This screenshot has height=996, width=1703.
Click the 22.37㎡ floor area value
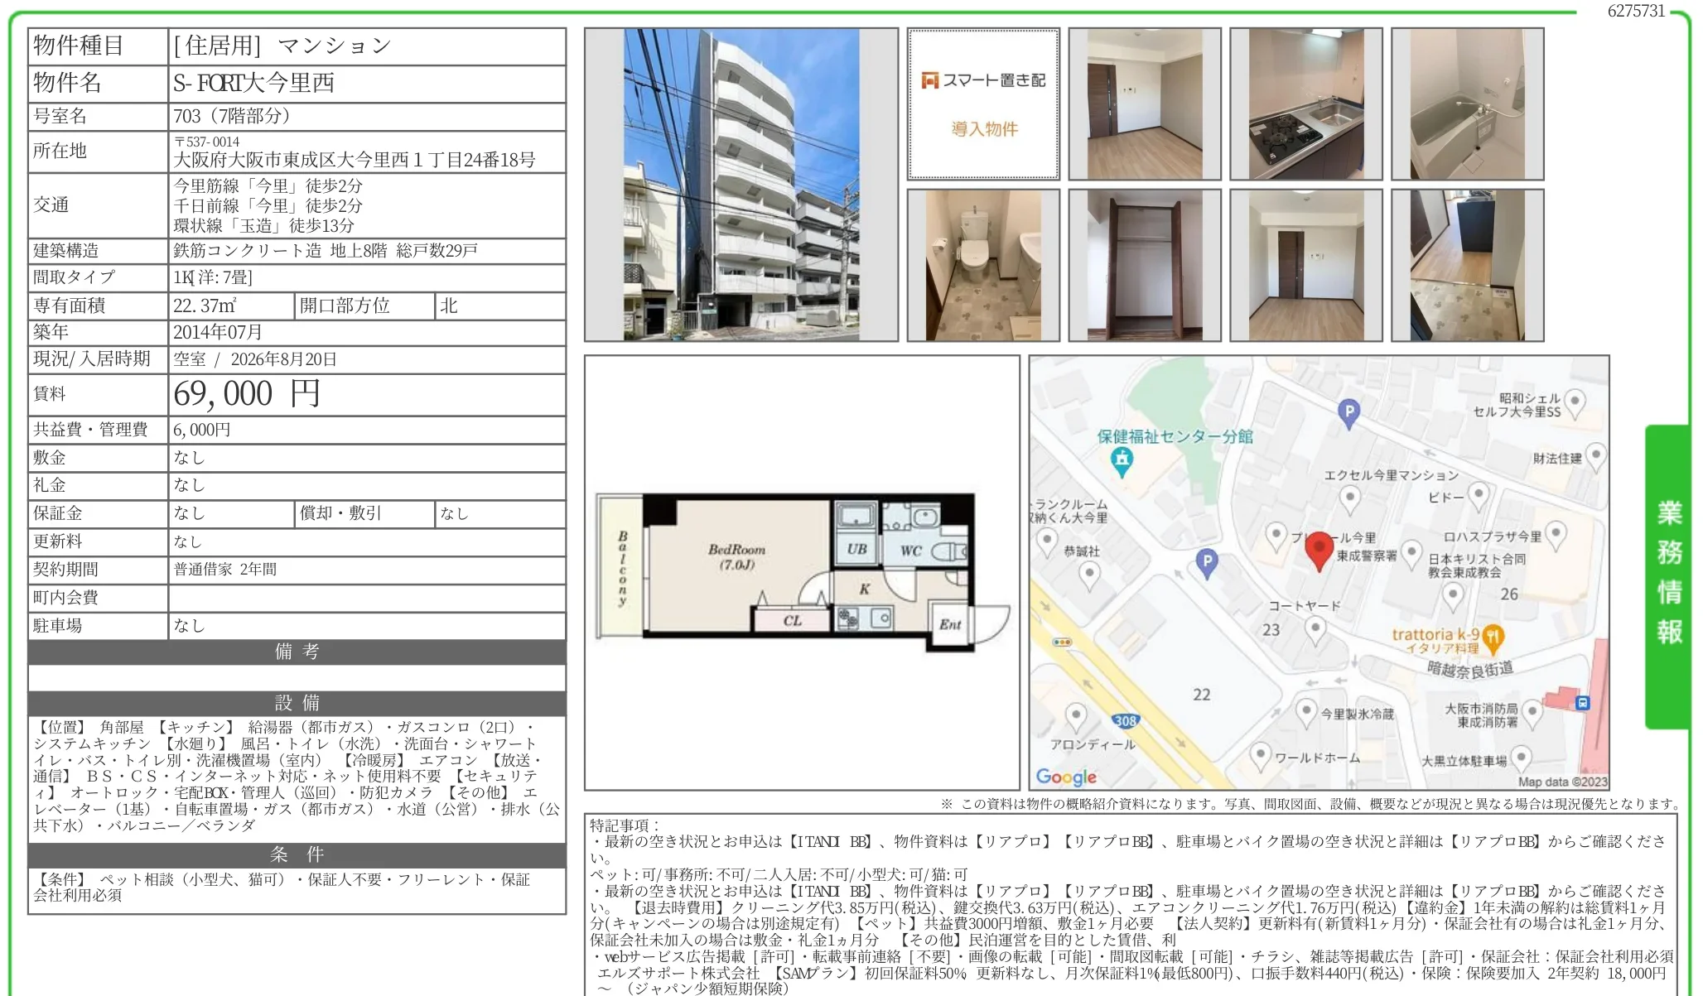pos(205,306)
